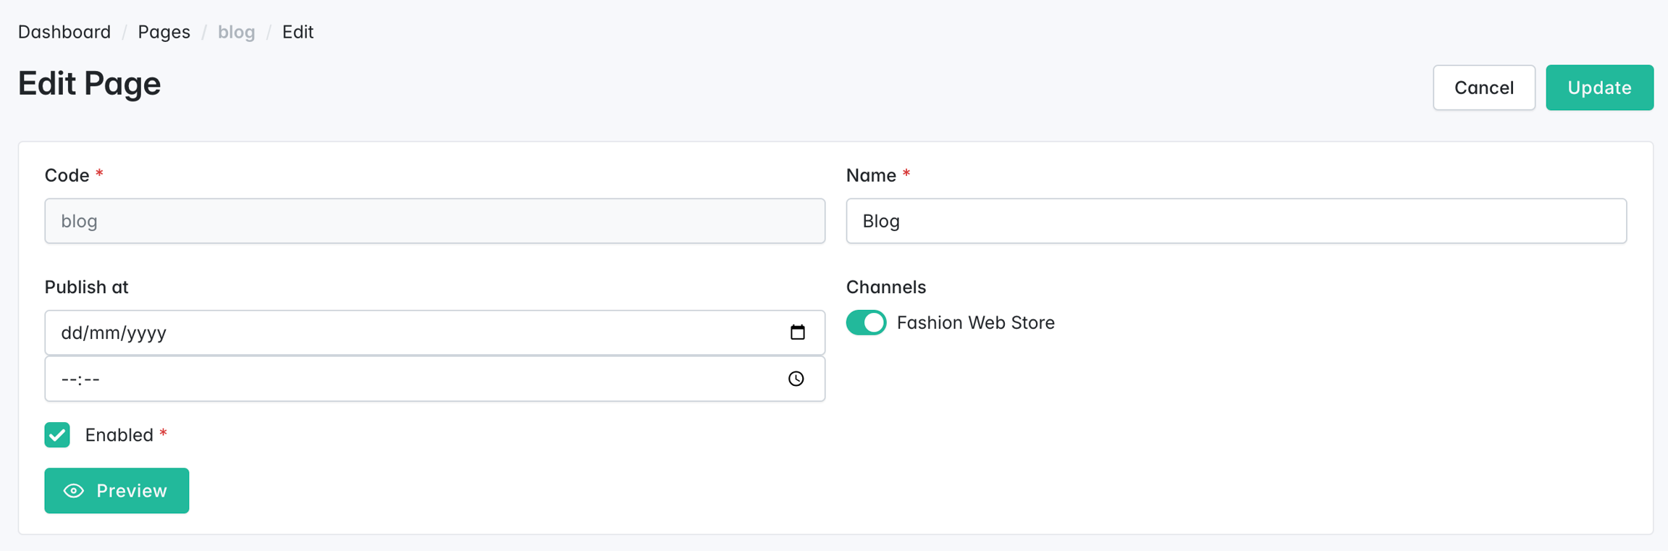
Task: Click the blog breadcrumb item
Action: 236,32
